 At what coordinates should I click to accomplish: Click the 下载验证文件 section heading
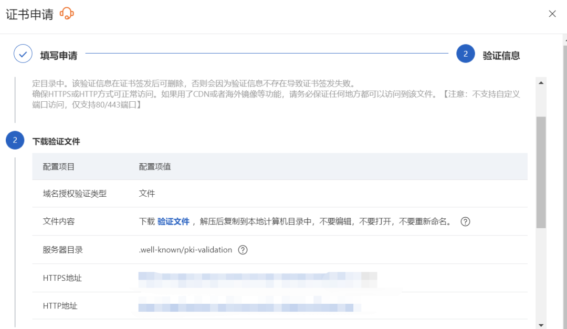coord(56,141)
